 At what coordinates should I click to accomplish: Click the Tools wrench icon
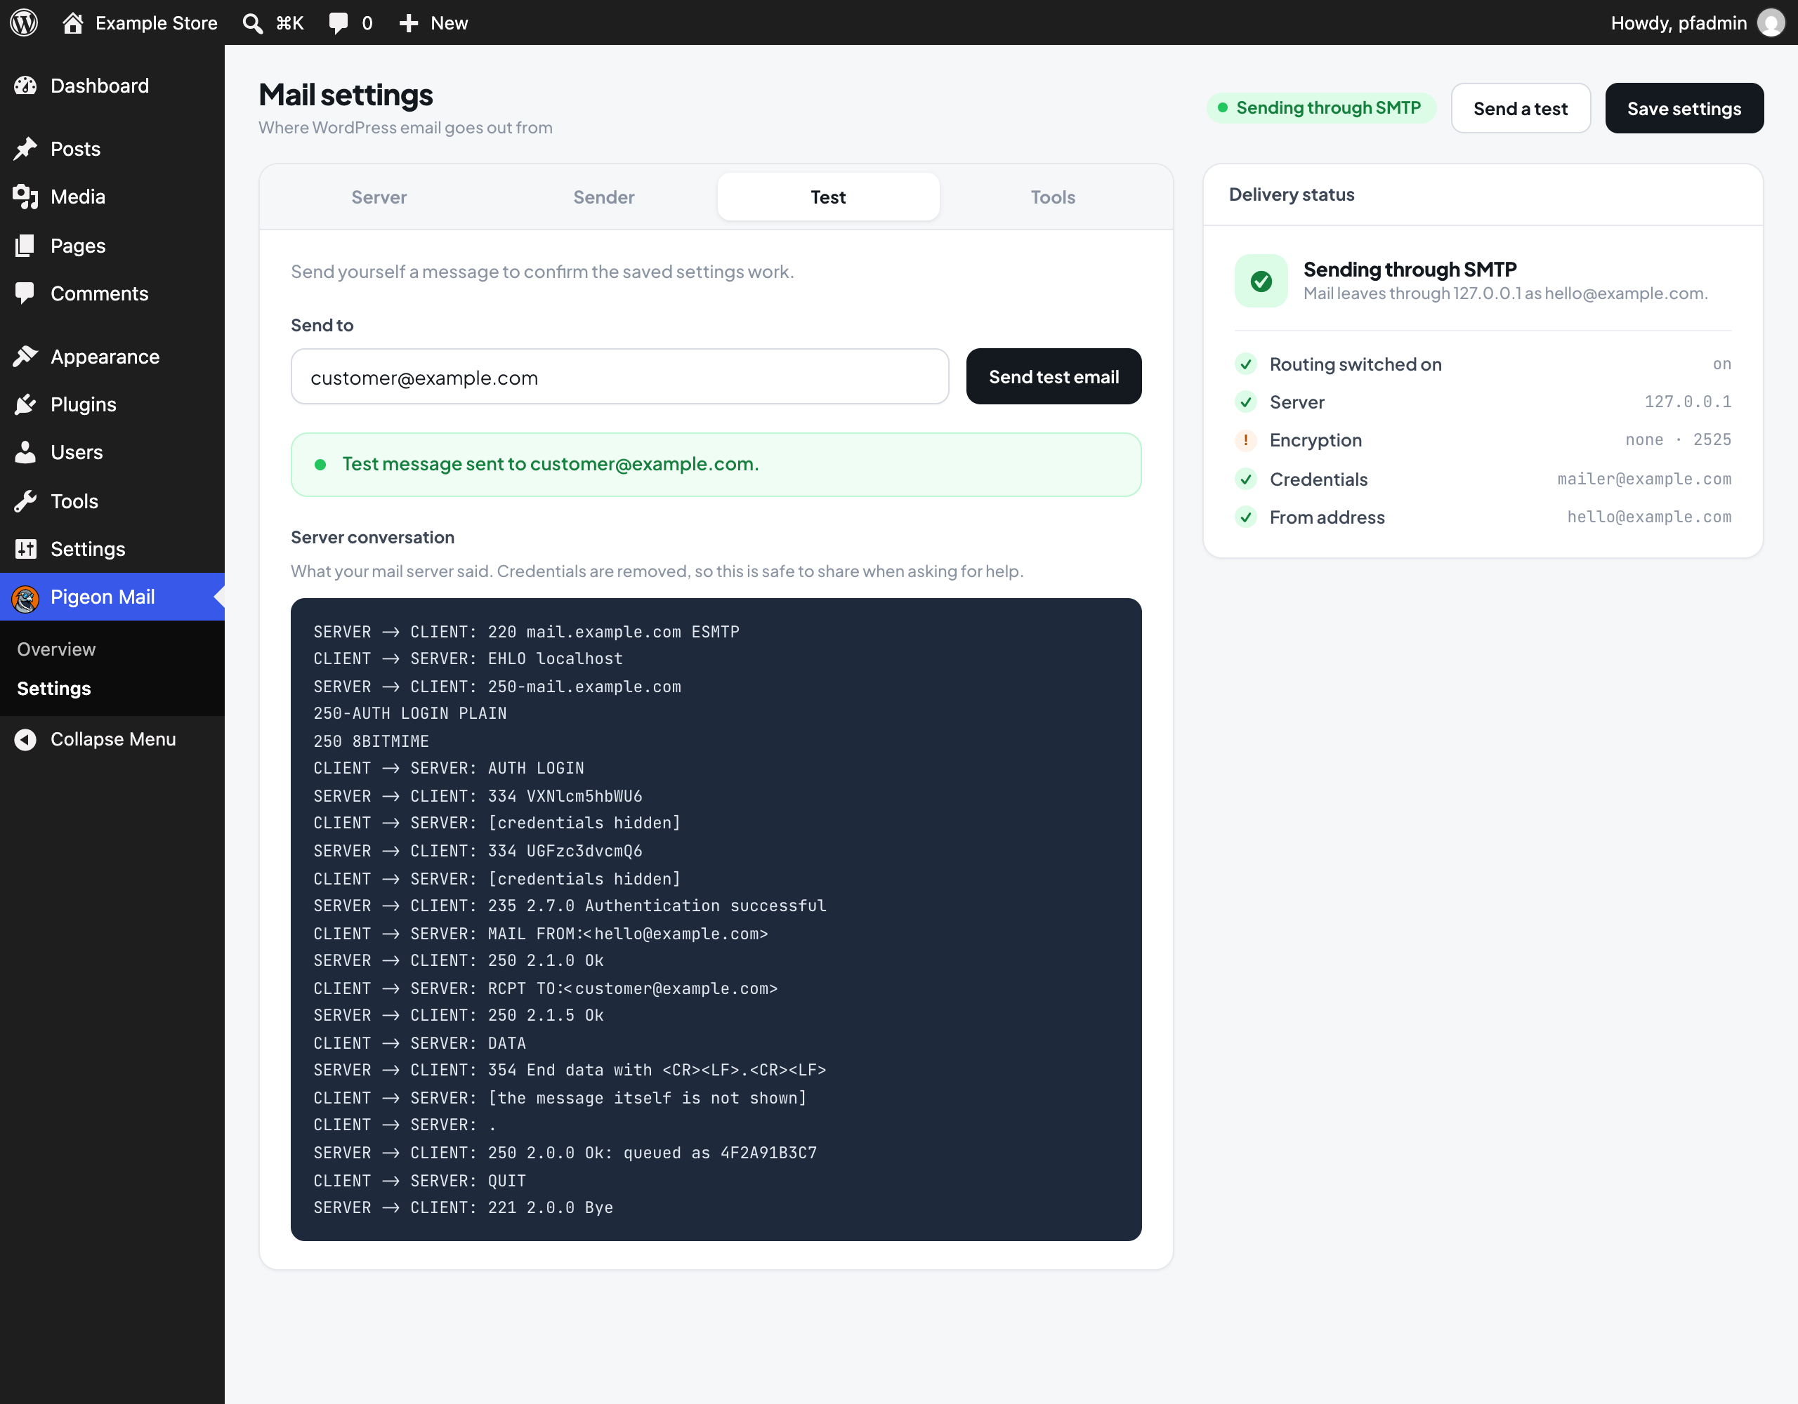pos(25,501)
